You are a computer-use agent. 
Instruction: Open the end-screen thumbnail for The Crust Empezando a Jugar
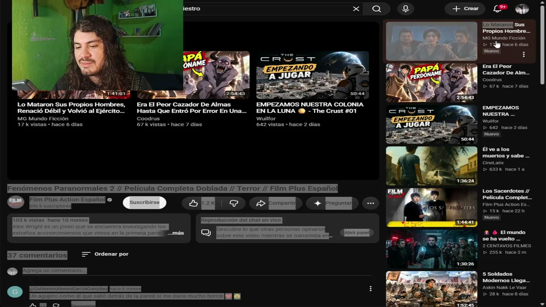313,75
